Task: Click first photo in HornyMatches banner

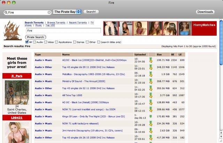Action: (x=111, y=28)
